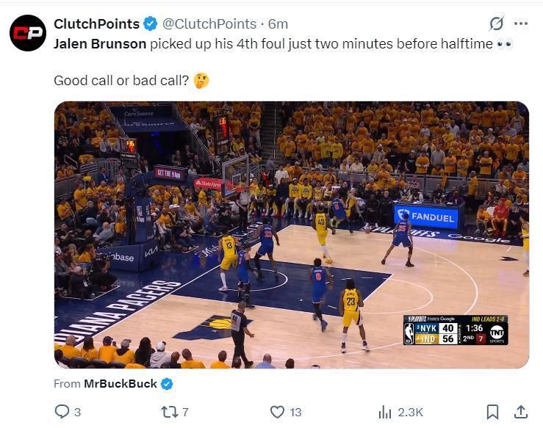The width and height of the screenshot is (543, 428).
Task: Open the share upload-arrow menu
Action: [x=520, y=412]
